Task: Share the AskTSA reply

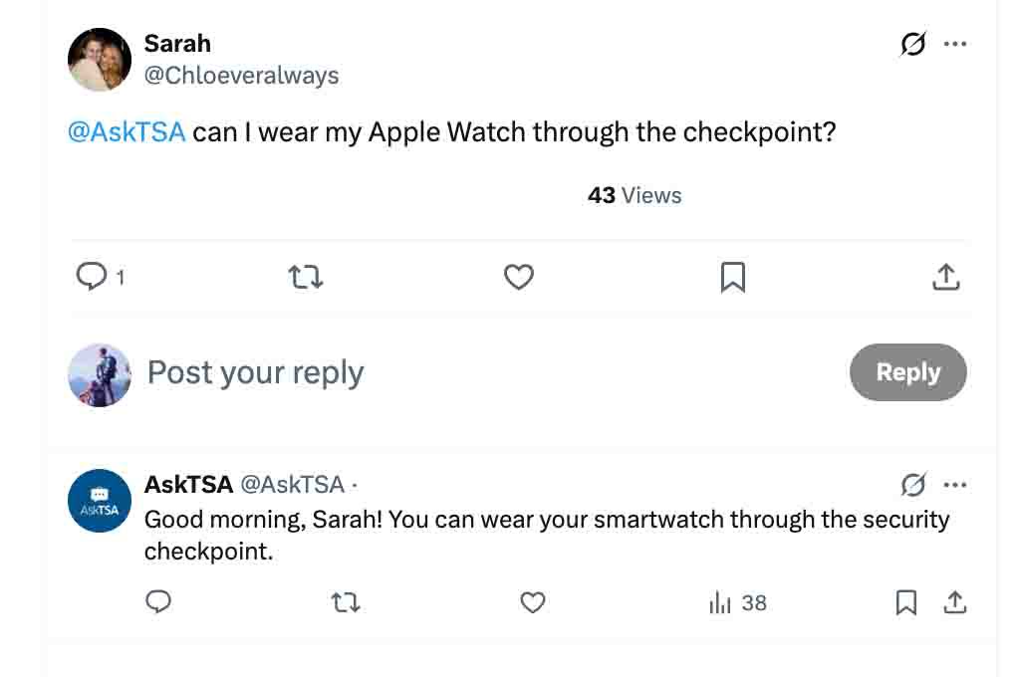Action: [953, 602]
